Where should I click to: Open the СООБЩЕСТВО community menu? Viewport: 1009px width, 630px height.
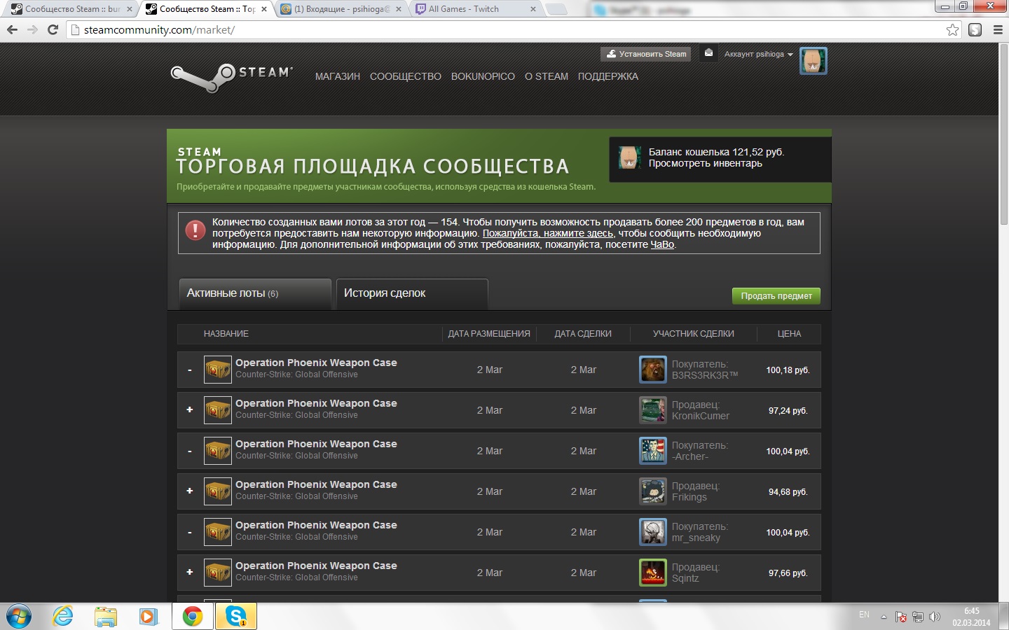point(406,76)
